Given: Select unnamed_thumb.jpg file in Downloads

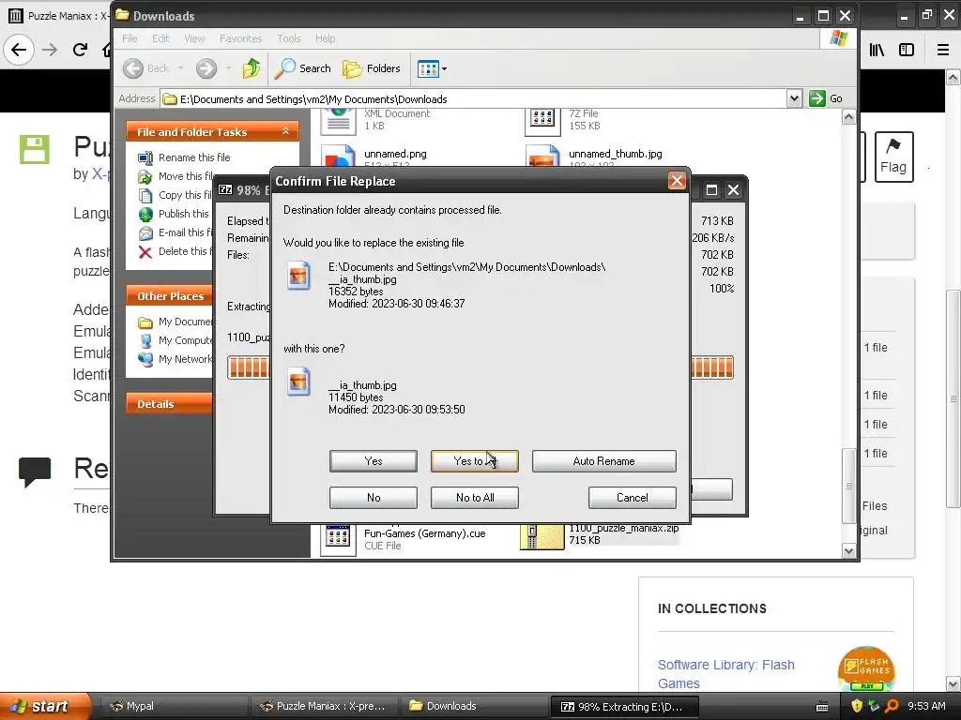Looking at the screenshot, I should click(x=616, y=155).
